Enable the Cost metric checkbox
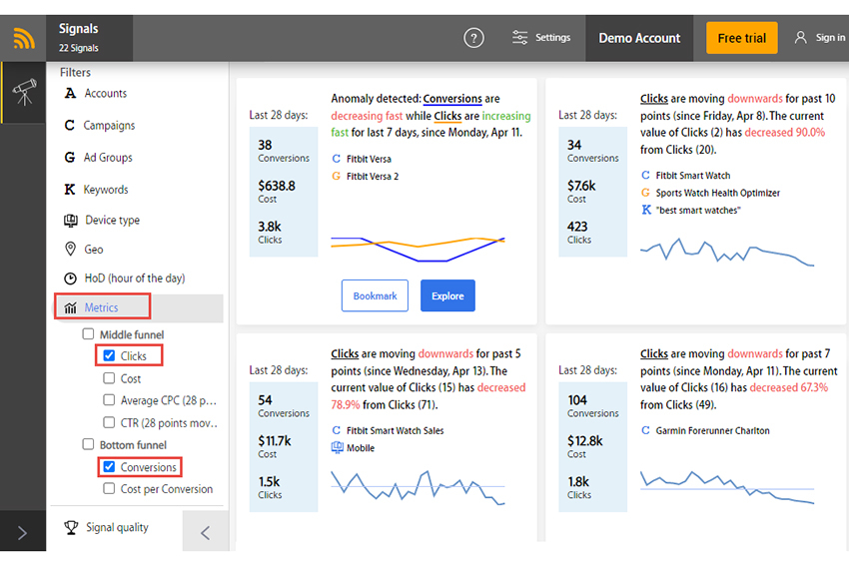Screen dimensions: 849x566 (110, 378)
